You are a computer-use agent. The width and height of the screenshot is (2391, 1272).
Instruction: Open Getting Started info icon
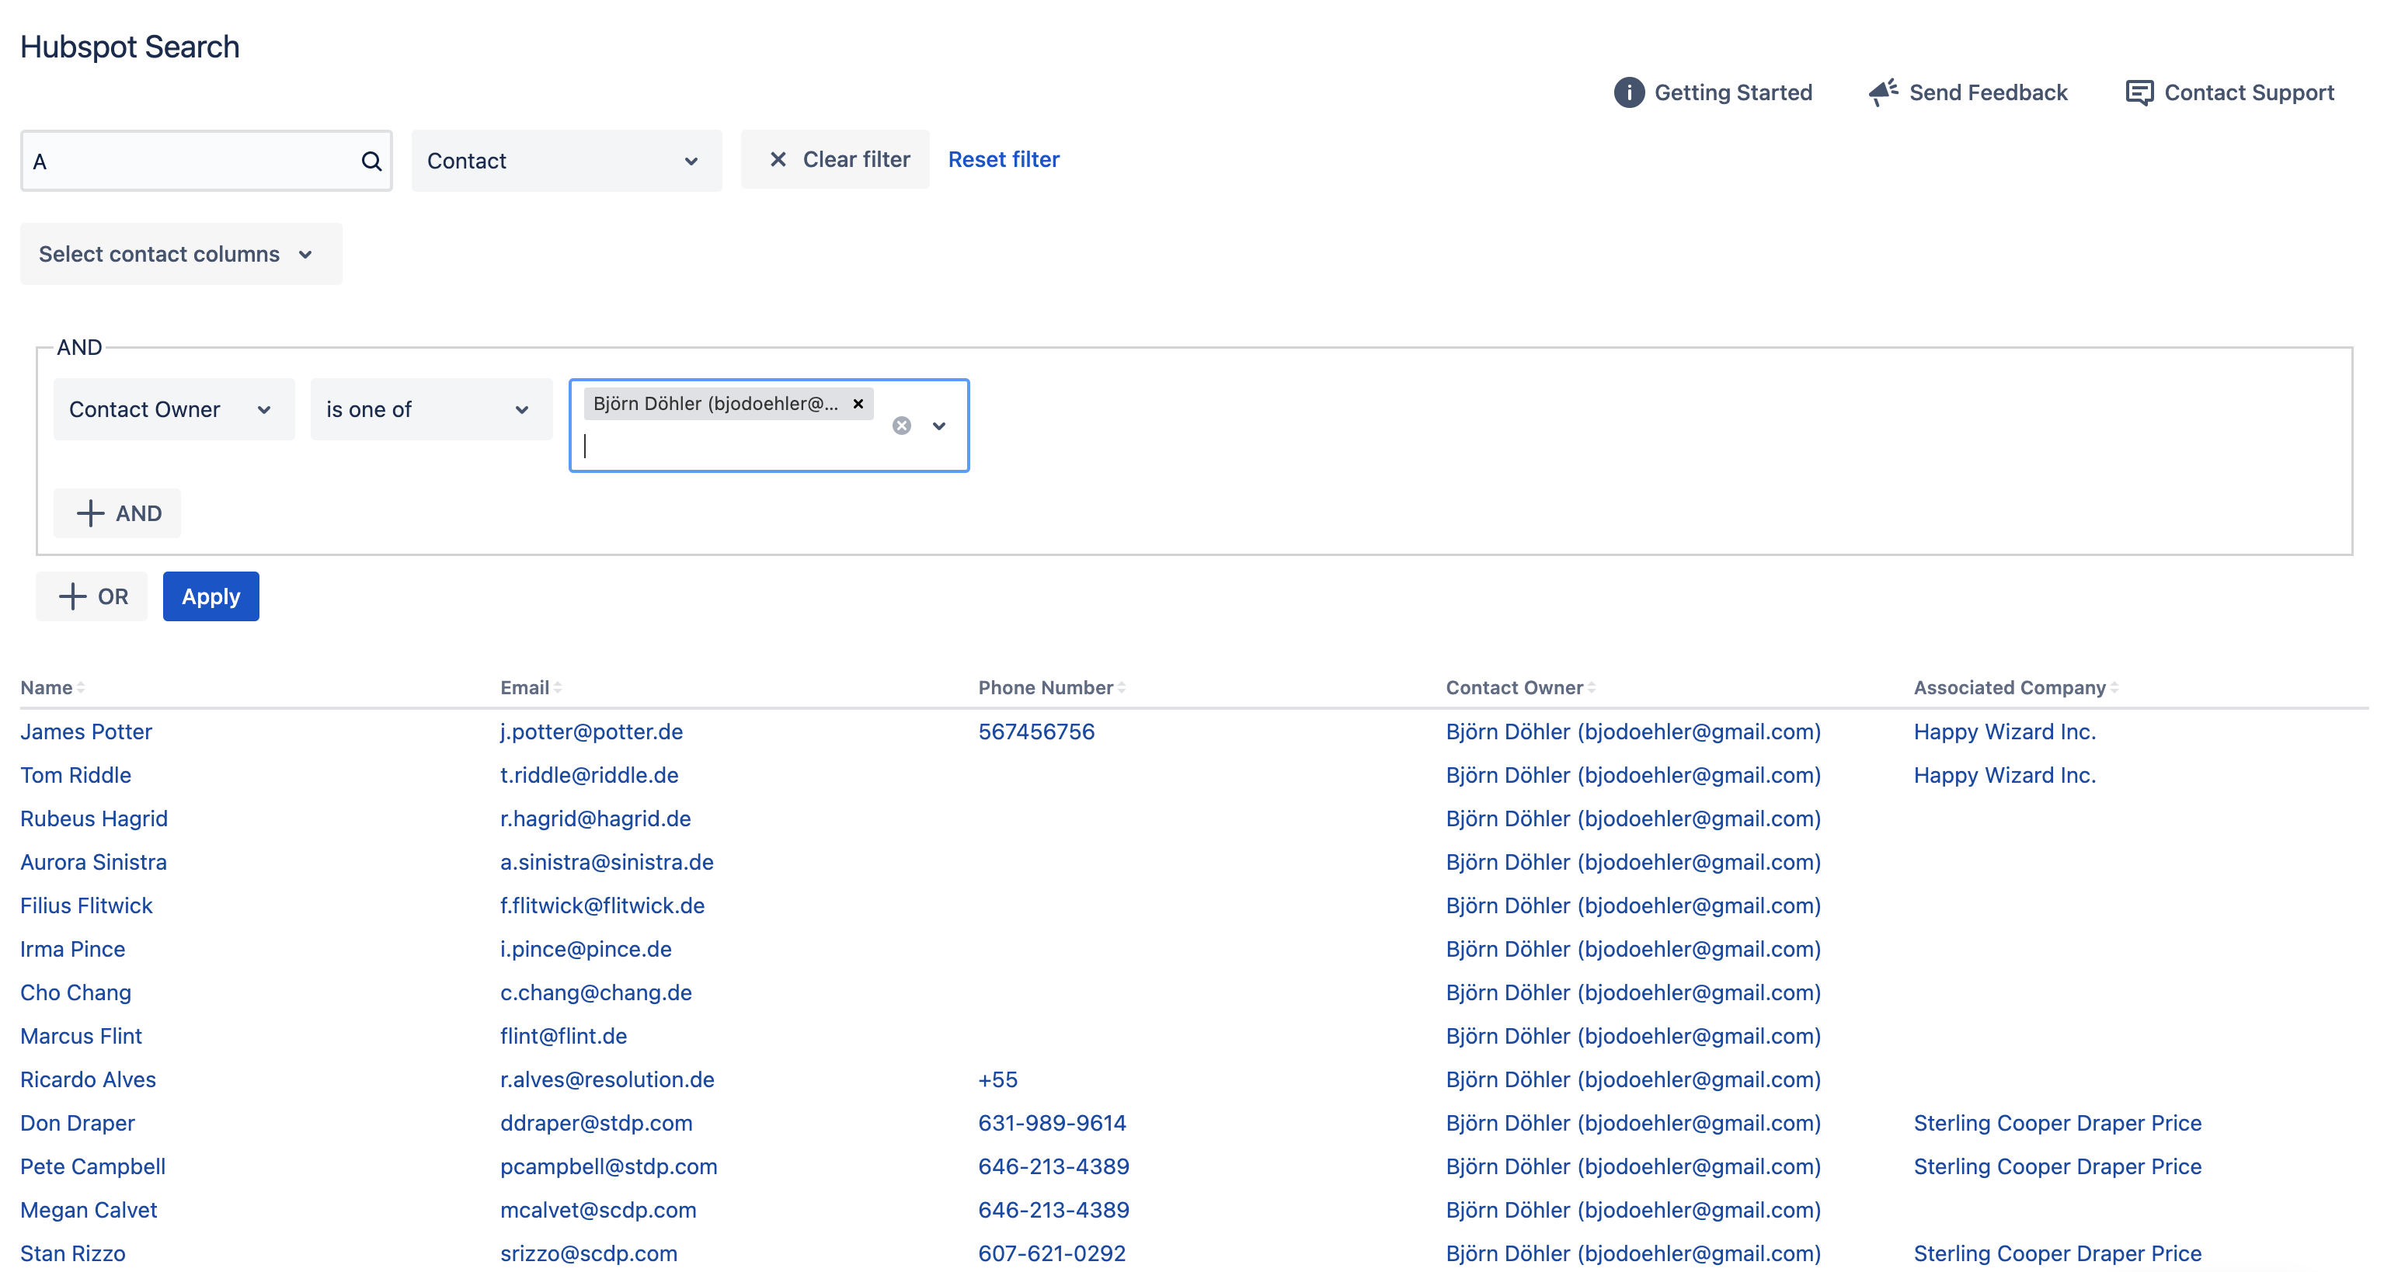pos(1628,92)
